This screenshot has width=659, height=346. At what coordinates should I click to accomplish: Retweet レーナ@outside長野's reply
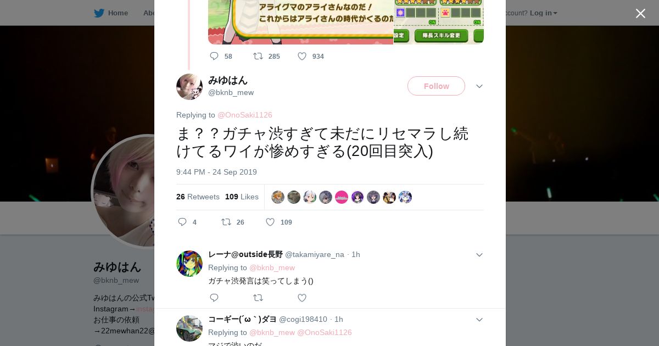(258, 298)
